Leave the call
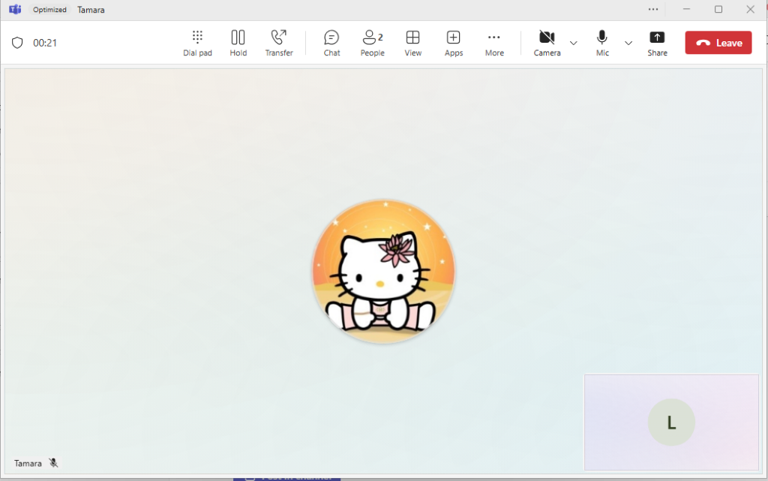 [x=718, y=43]
